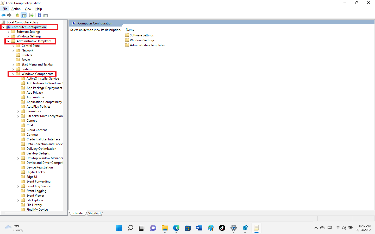Show hidden system tray icons chevron
The height and width of the screenshot is (234, 375).
tap(316, 228)
